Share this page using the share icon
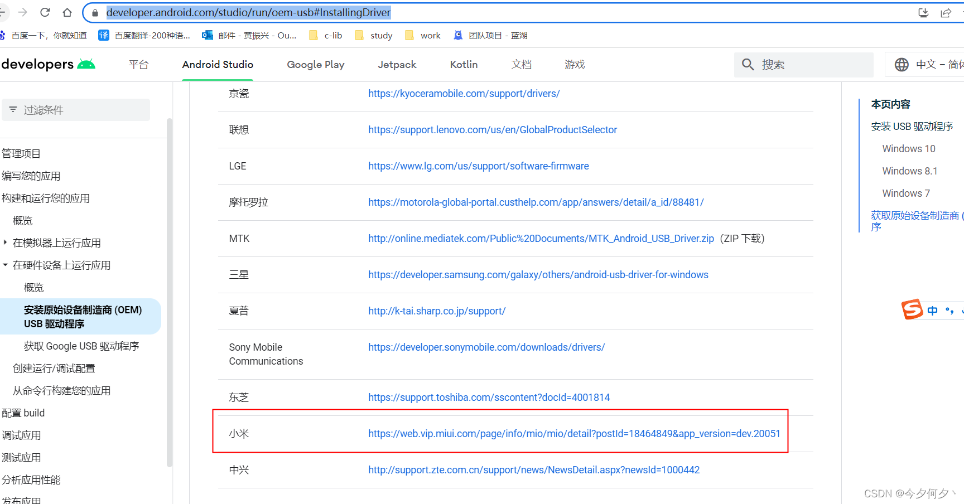Viewport: 964px width, 504px height. click(x=946, y=12)
